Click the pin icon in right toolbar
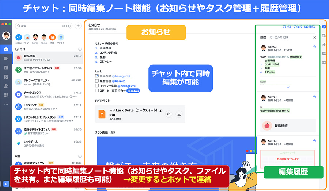Viewport: 329px width, 191px height. click(324, 44)
